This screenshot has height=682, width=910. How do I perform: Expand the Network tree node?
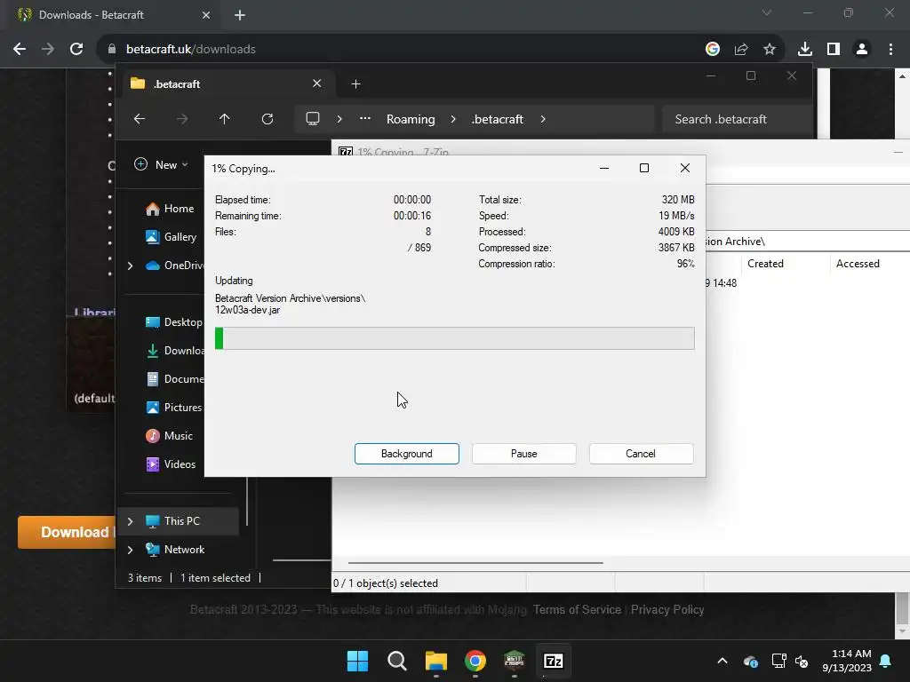click(131, 550)
